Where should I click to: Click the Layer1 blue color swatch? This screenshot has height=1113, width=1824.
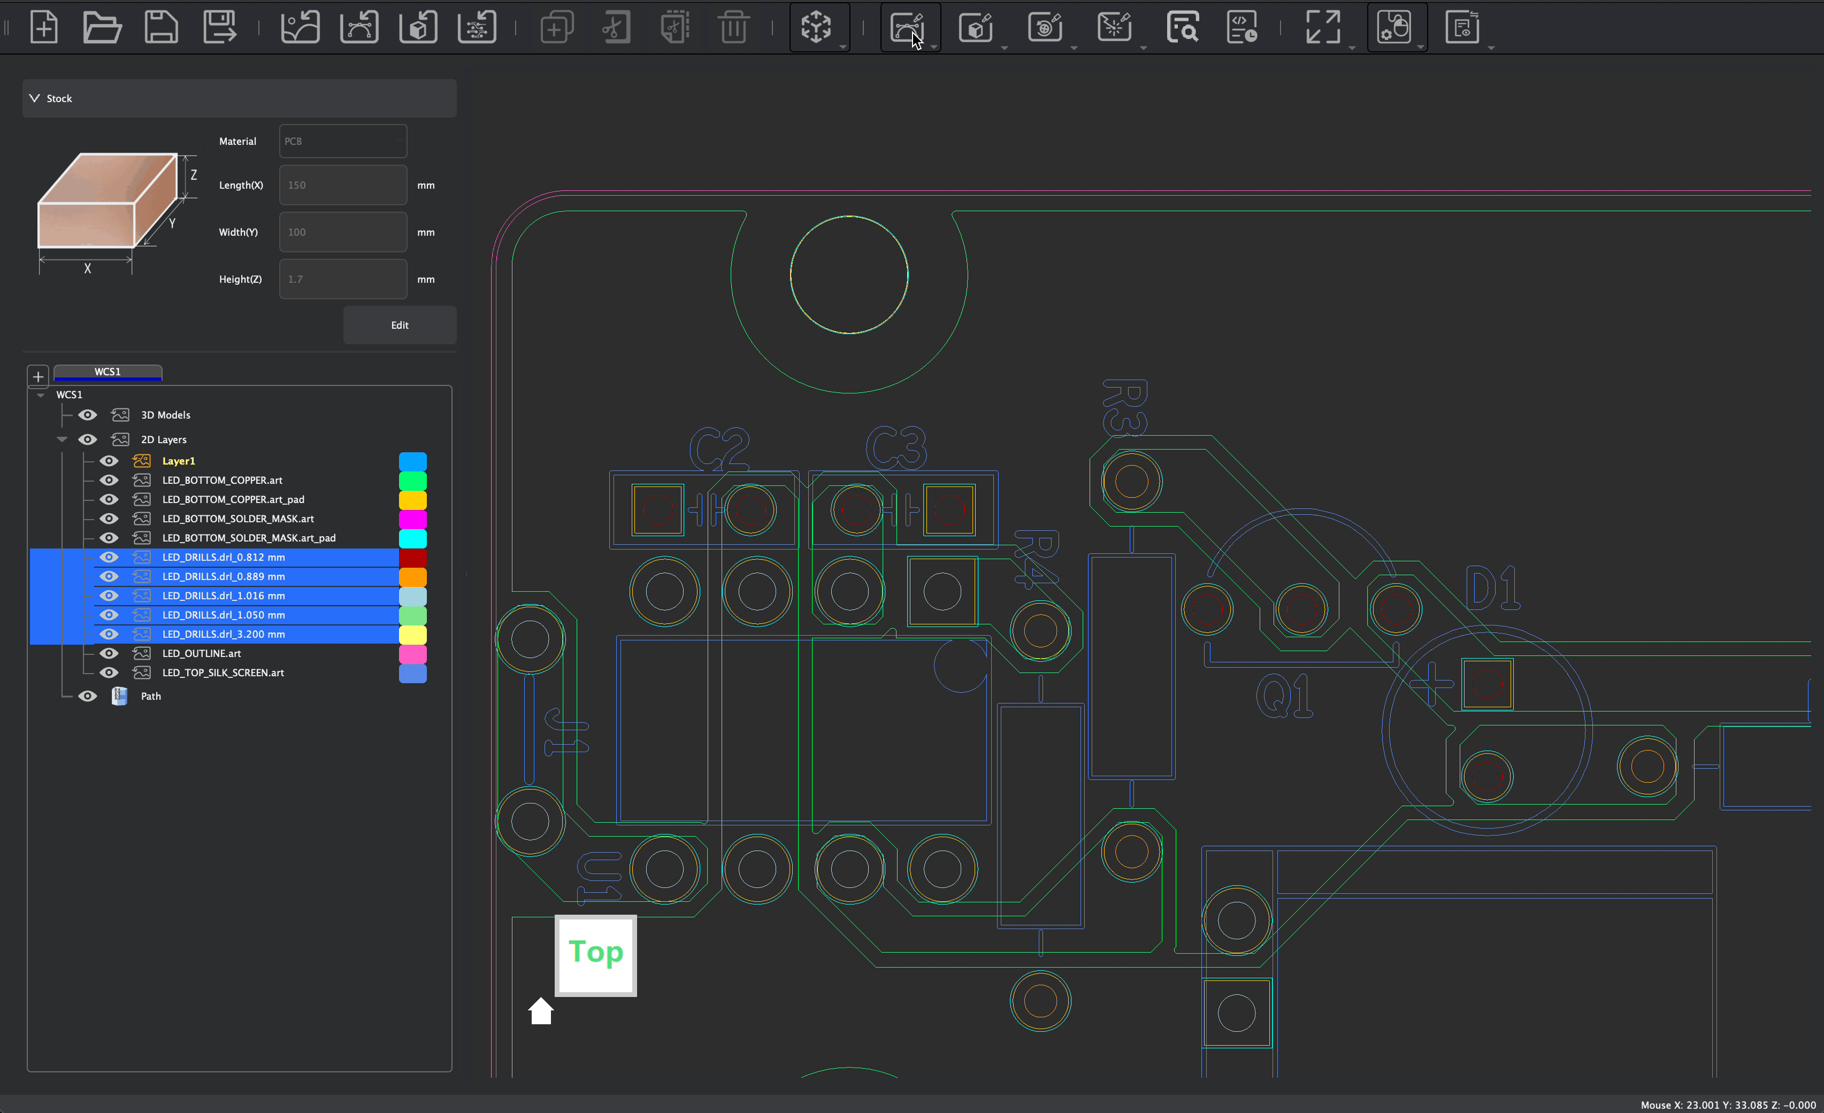pyautogui.click(x=412, y=461)
